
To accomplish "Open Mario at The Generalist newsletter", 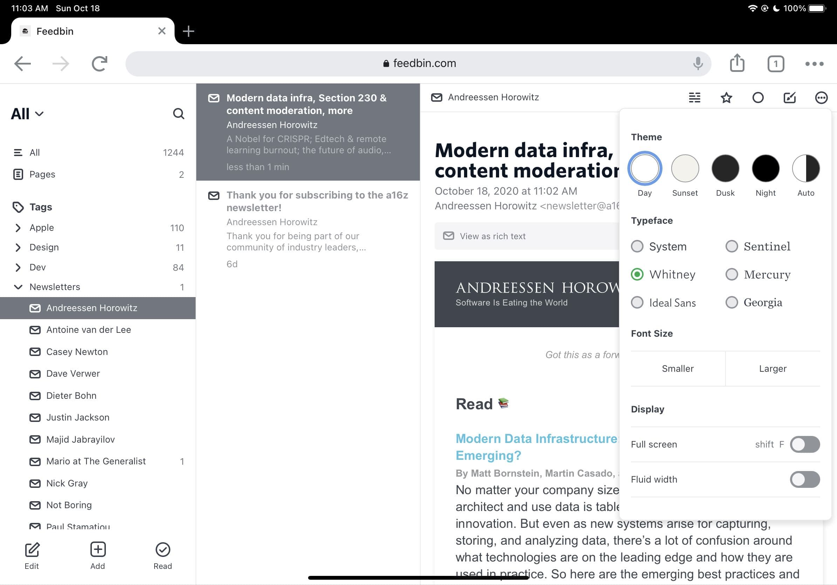I will (x=98, y=461).
